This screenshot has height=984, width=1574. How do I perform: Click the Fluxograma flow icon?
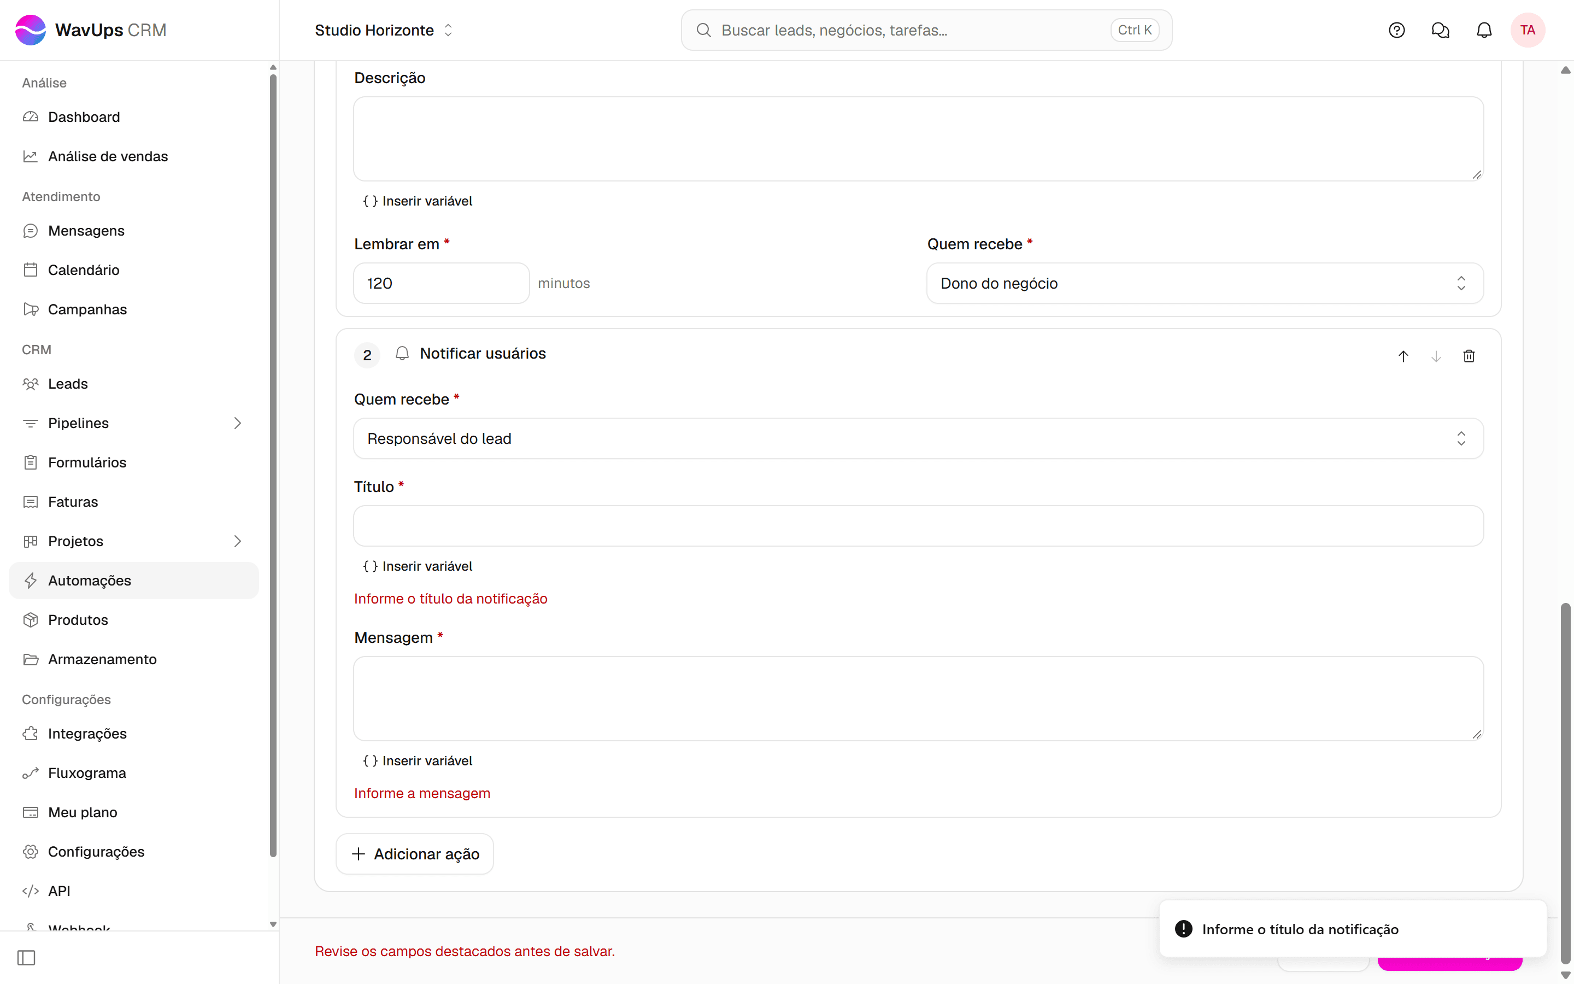(31, 773)
